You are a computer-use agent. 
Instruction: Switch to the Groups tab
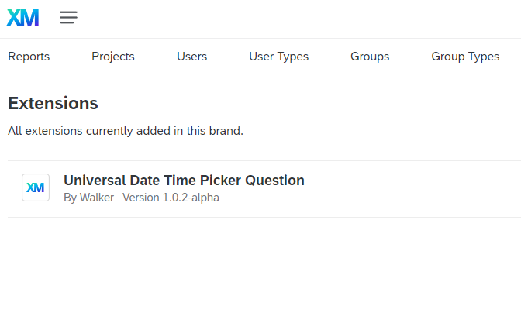(x=370, y=57)
